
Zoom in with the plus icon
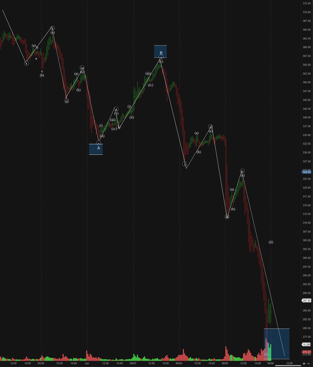click(304, 364)
